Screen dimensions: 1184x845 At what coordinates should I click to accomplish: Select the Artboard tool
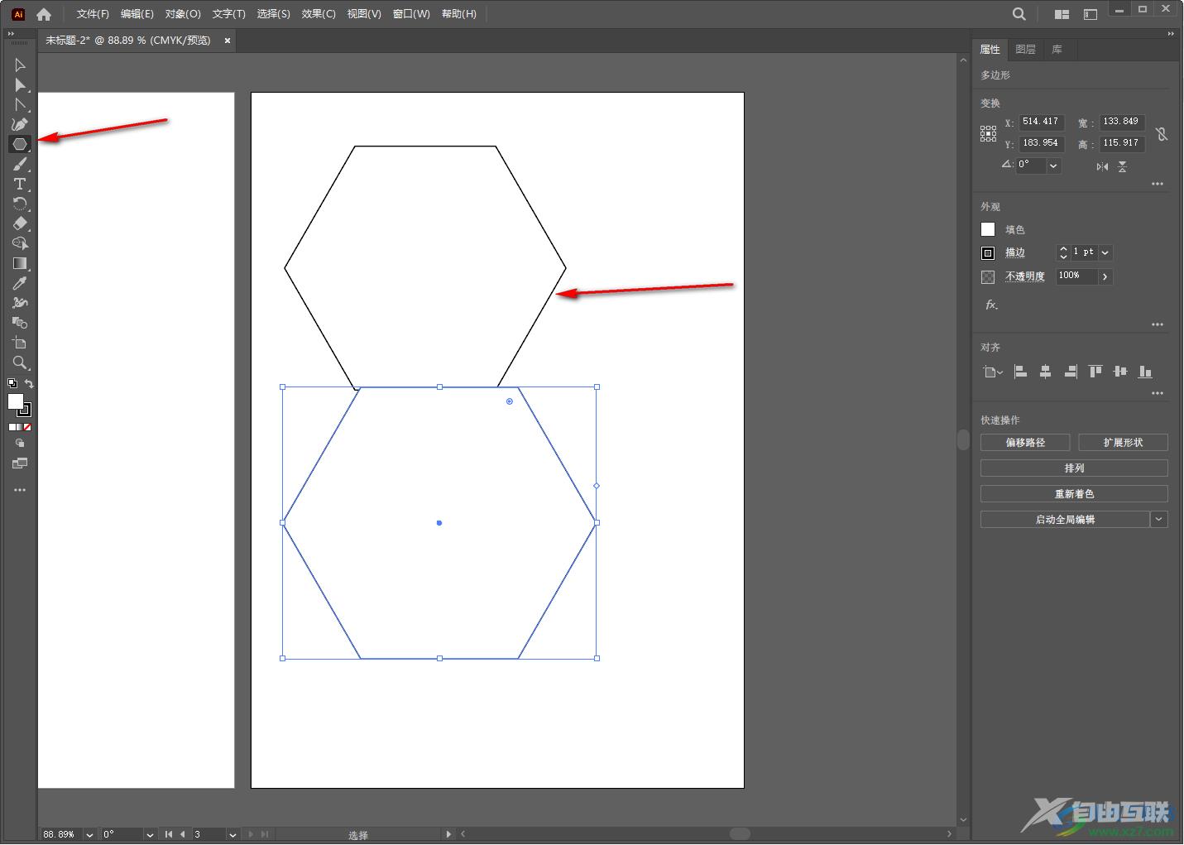click(x=20, y=343)
